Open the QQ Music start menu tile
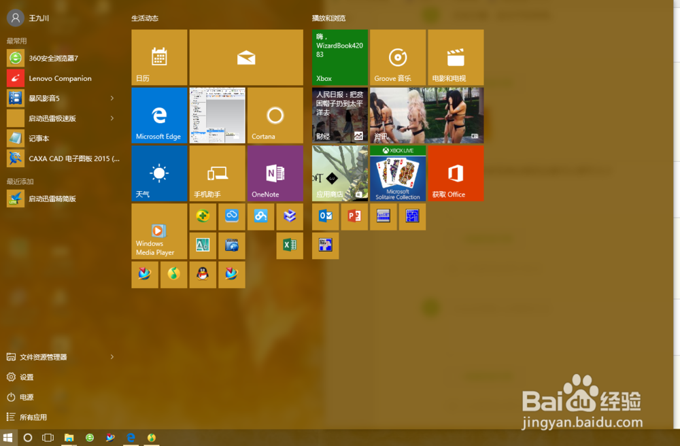Image resolution: width=680 pixels, height=446 pixels. pyautogui.click(x=173, y=275)
